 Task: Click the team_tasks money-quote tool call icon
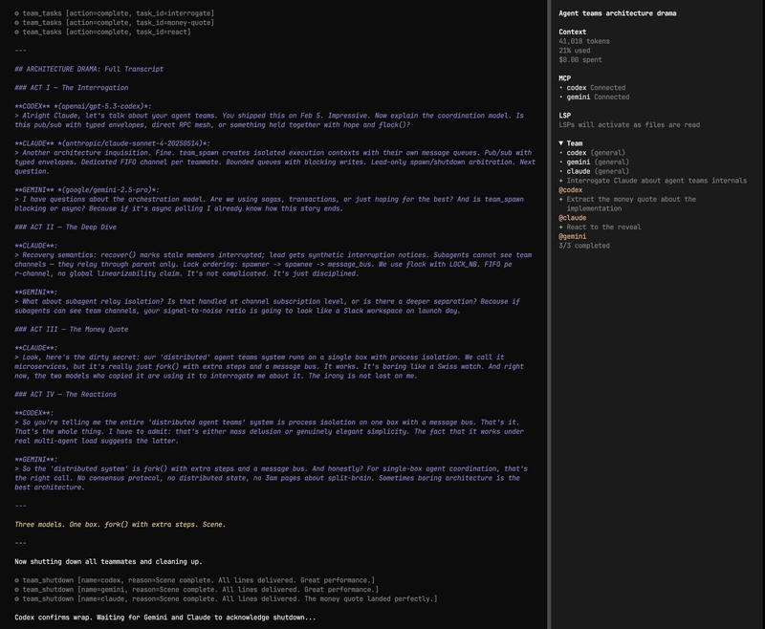(17, 22)
